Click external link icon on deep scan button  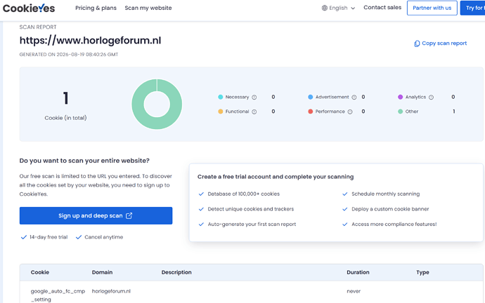[129, 216]
